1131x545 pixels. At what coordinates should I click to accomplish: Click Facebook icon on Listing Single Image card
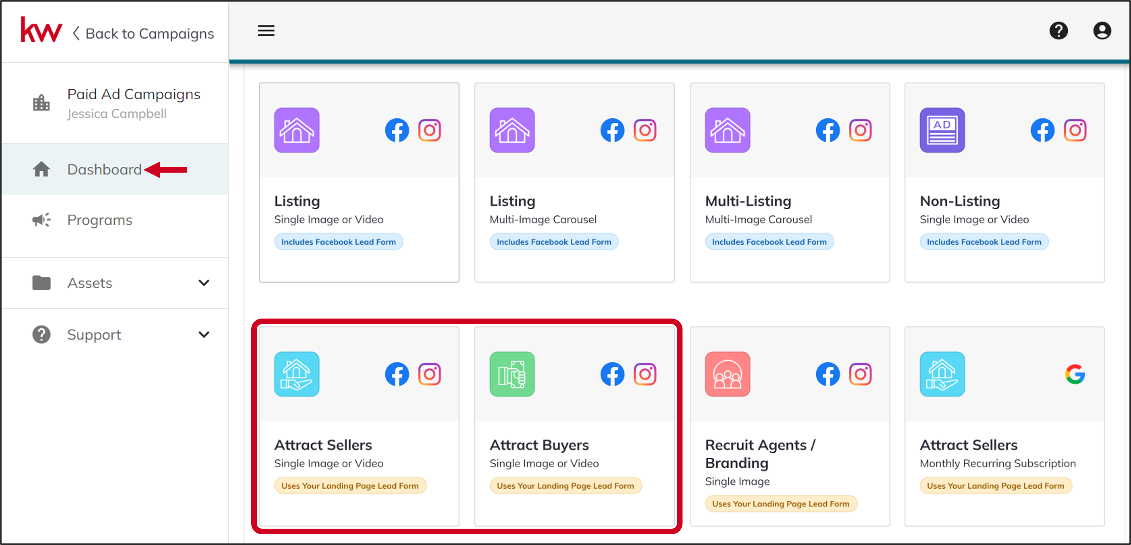point(397,130)
